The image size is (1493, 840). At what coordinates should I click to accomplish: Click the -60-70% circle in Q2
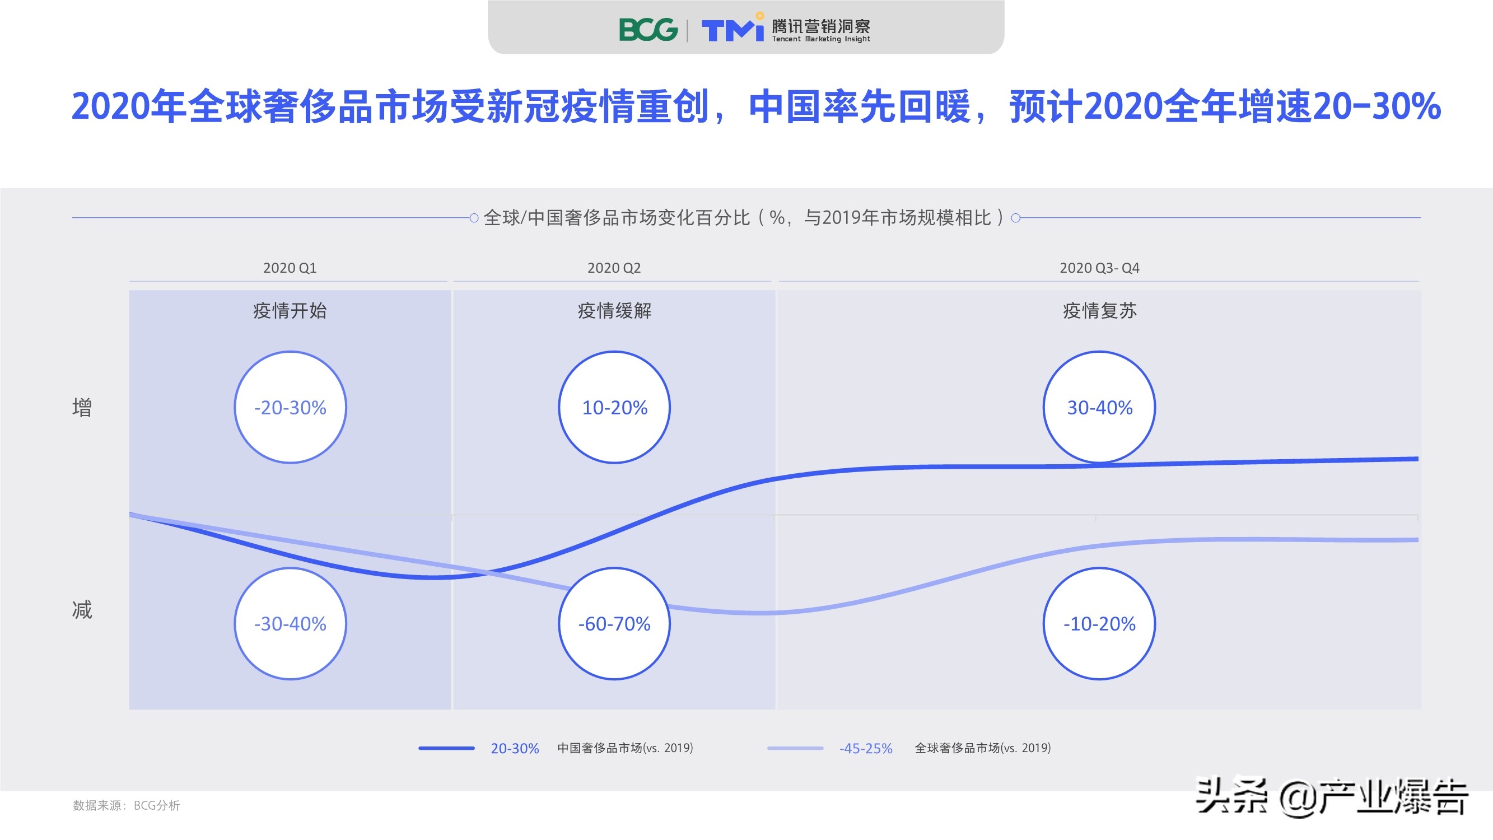coord(614,623)
